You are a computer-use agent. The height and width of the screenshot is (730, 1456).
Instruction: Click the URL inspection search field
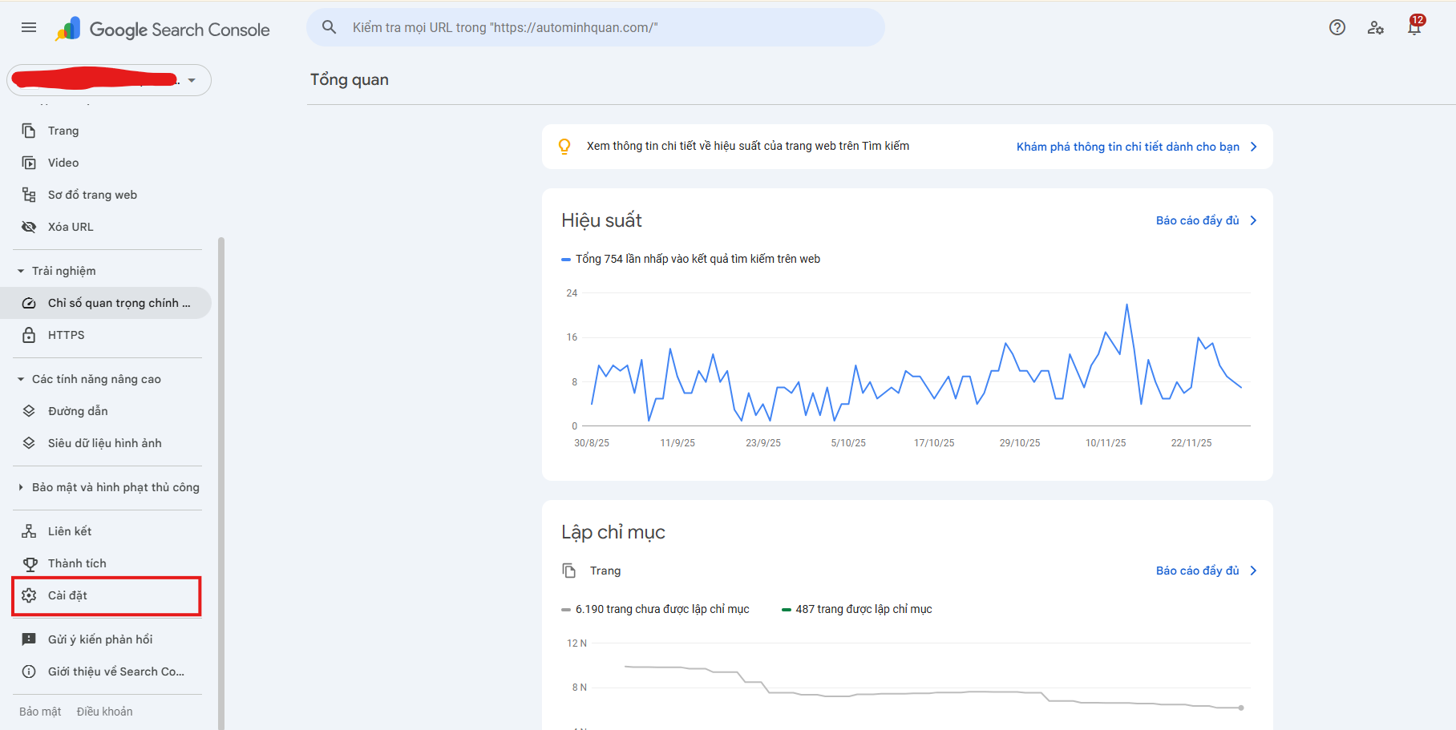coord(593,26)
